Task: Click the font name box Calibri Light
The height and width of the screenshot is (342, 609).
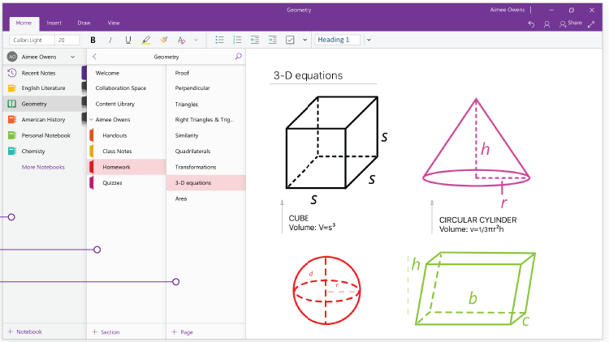Action: pos(32,40)
